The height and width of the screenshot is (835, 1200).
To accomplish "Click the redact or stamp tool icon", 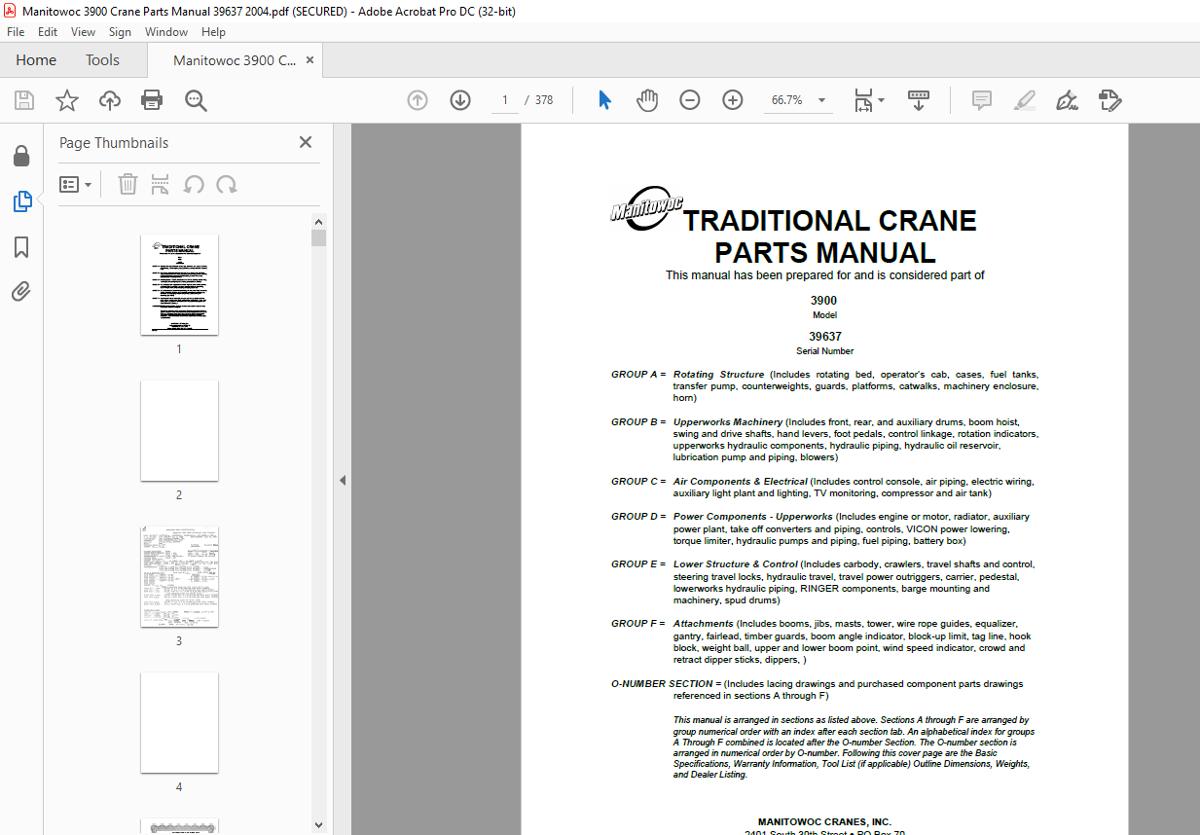I will coord(1110,100).
